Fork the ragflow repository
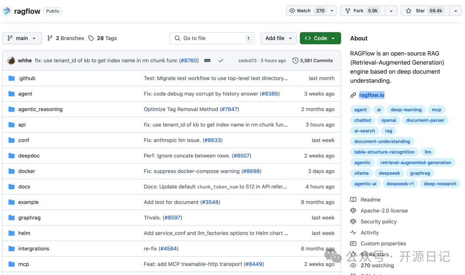Viewport: 465px width, 275px height. point(363,11)
